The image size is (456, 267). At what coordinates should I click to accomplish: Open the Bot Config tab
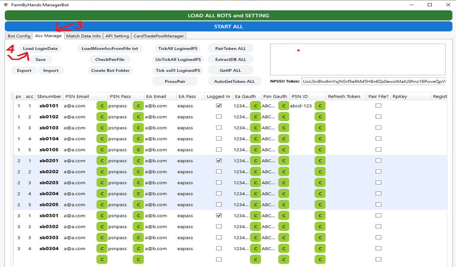coord(19,36)
